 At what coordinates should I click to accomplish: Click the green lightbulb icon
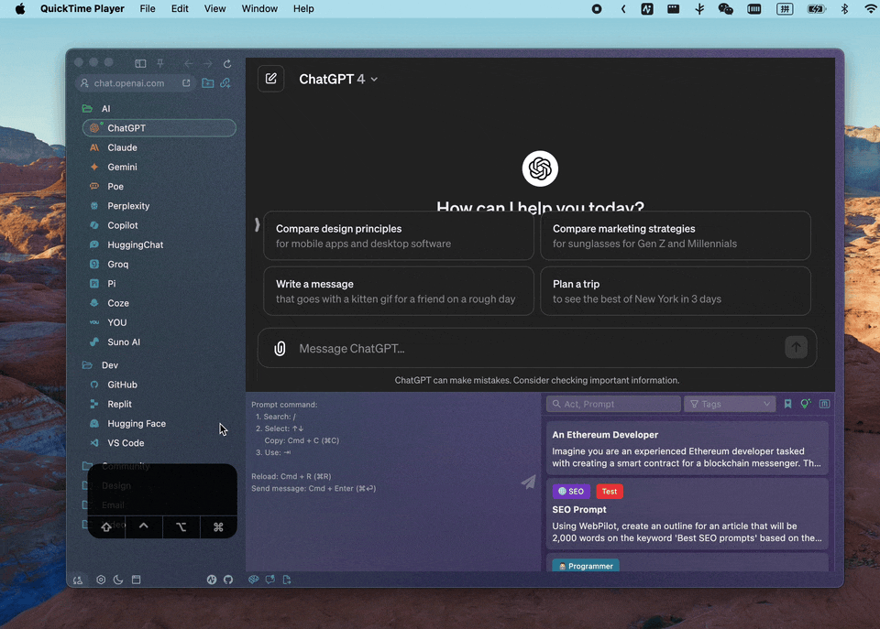click(806, 404)
